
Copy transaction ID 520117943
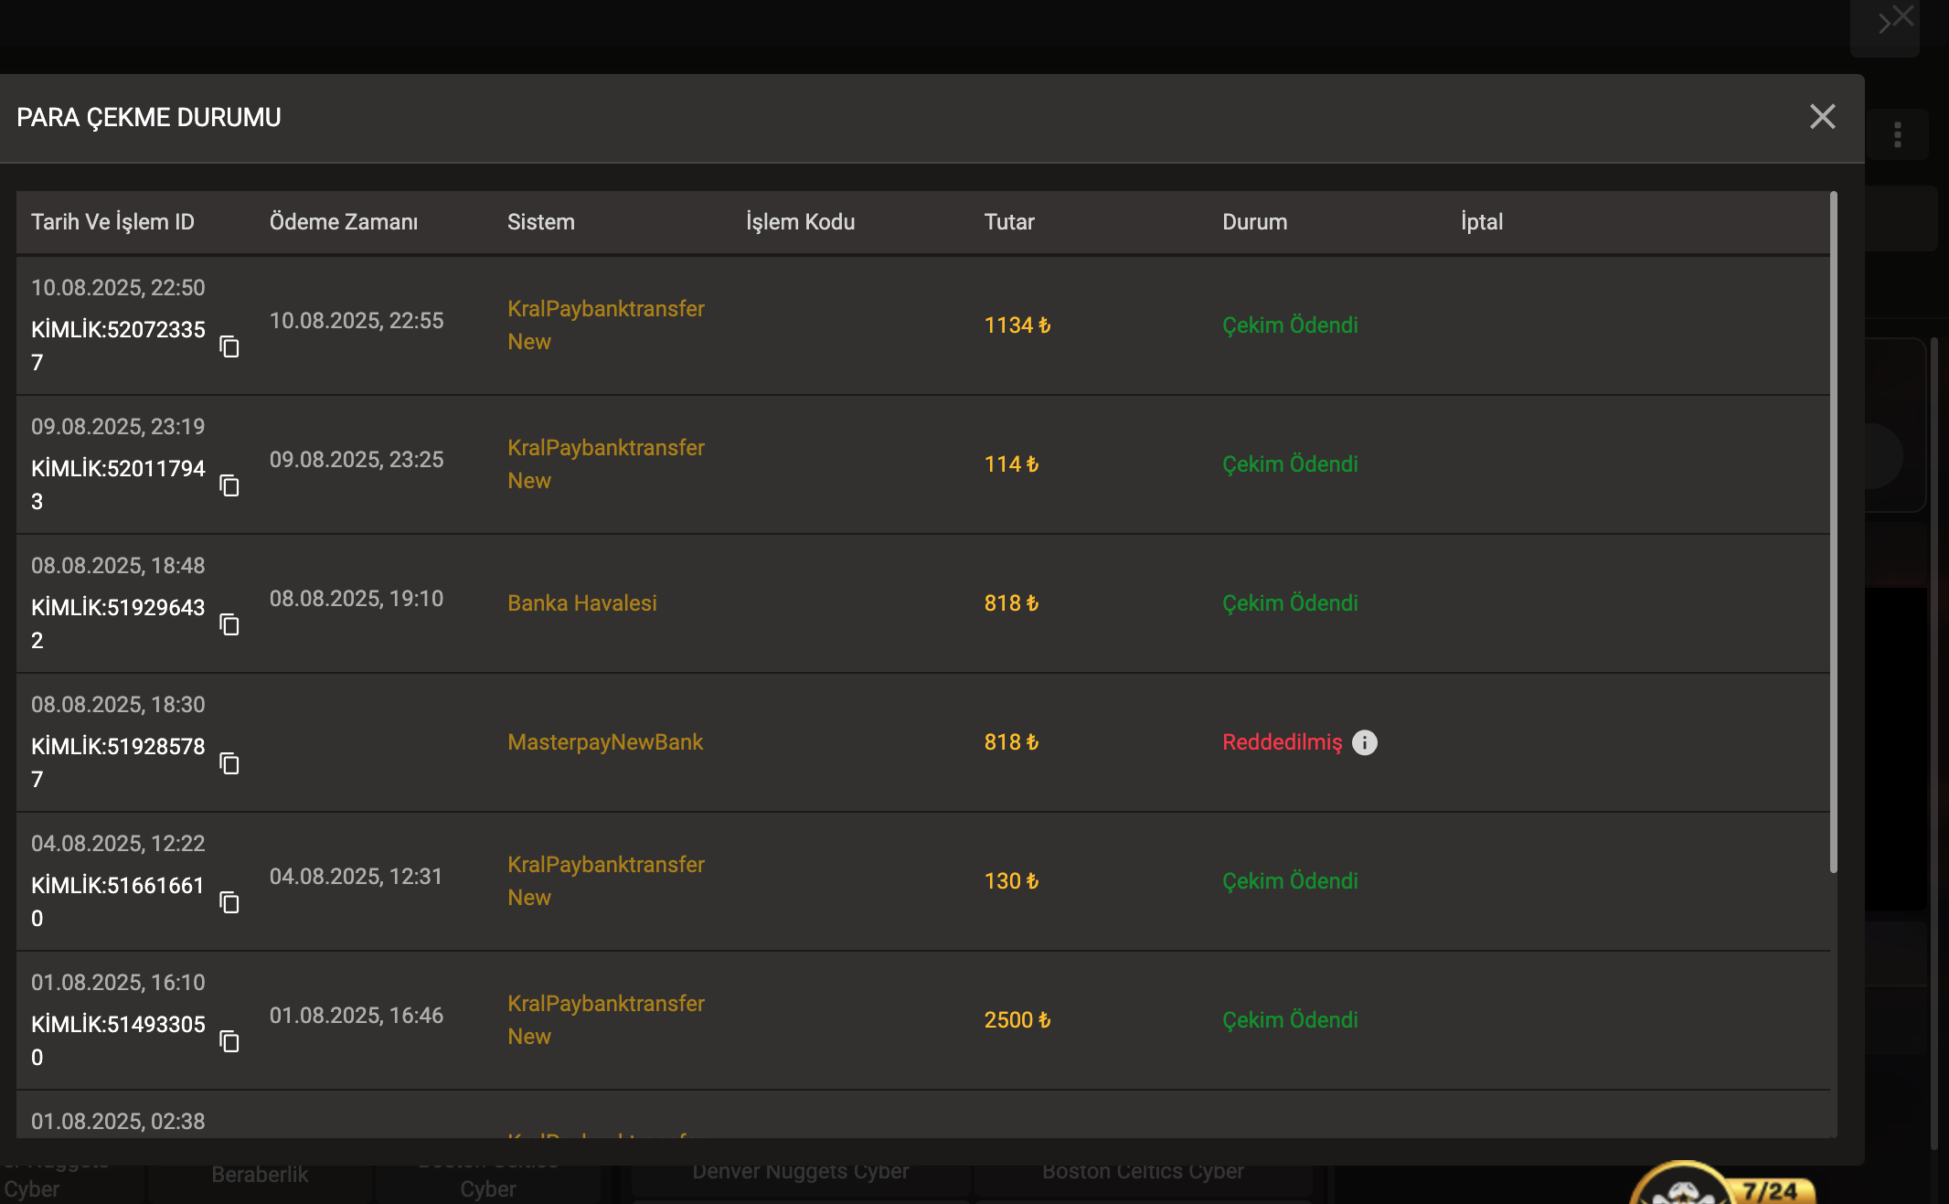(x=229, y=485)
